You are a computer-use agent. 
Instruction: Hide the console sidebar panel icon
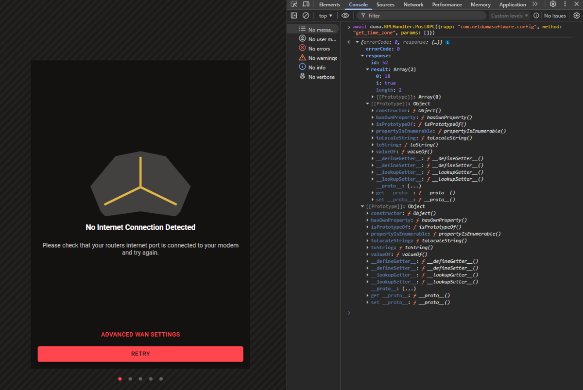[294, 16]
